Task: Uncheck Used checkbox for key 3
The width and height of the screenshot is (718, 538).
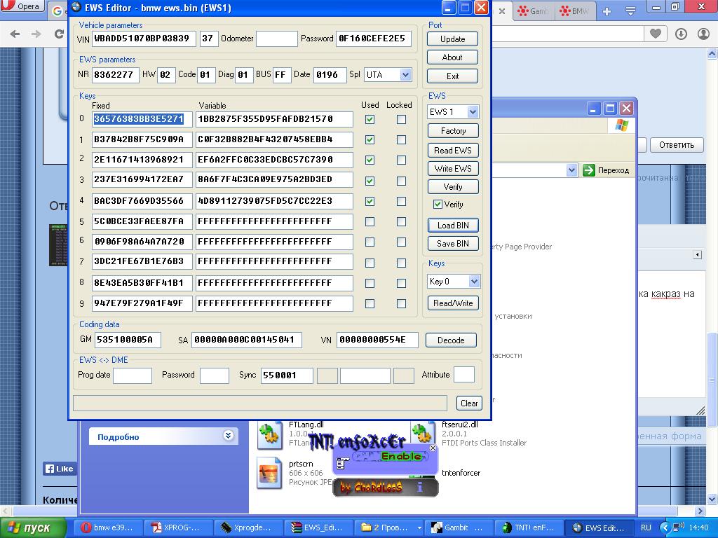Action: 370,181
